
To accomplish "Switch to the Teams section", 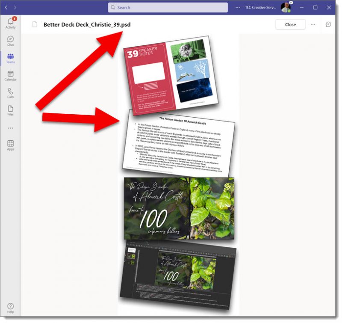I will click(x=10, y=58).
